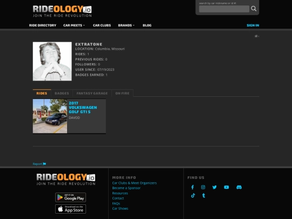Open the Car Shows footer link
Viewport: 292px width, 219px height.
click(120, 208)
